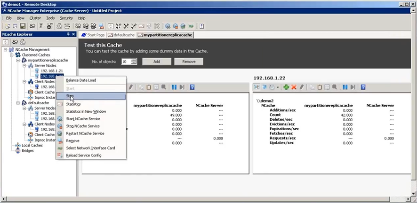Click help icon in left statistics panel toolbar
Screen dimensions: 417x203
192,87
